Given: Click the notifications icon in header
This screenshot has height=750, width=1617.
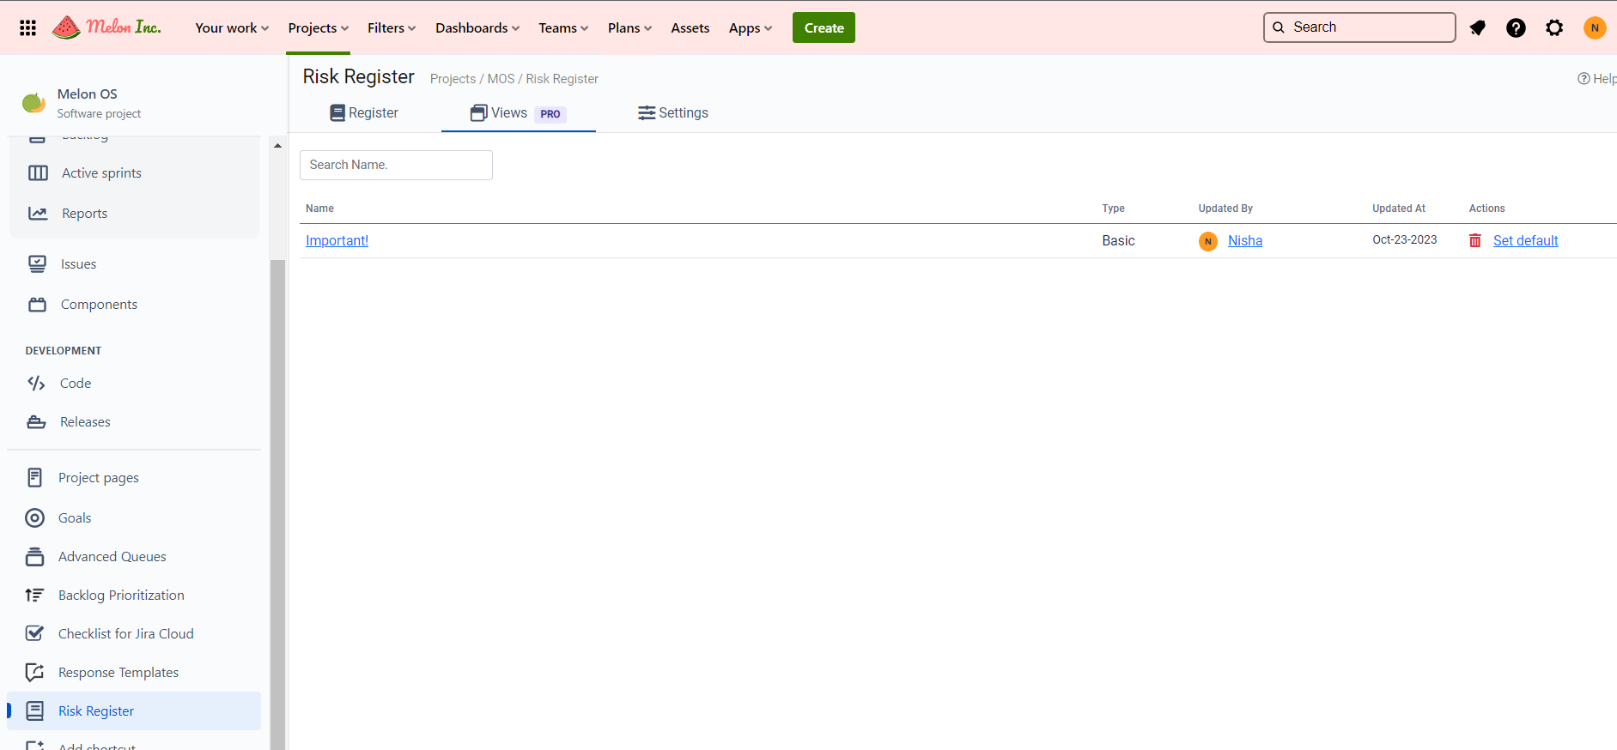Looking at the screenshot, I should [x=1477, y=27].
